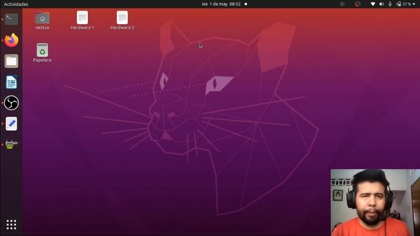Screen dimensions: 420x236
Task: Open the text editor dock icon
Action: (x=11, y=124)
